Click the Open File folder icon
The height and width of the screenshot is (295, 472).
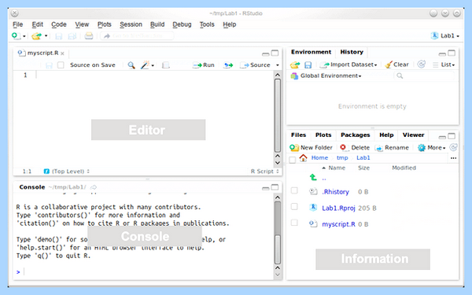tap(37, 36)
